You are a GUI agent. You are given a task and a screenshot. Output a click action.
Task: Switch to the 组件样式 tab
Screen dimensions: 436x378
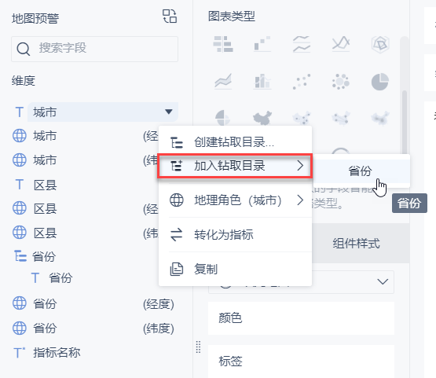[x=356, y=244]
